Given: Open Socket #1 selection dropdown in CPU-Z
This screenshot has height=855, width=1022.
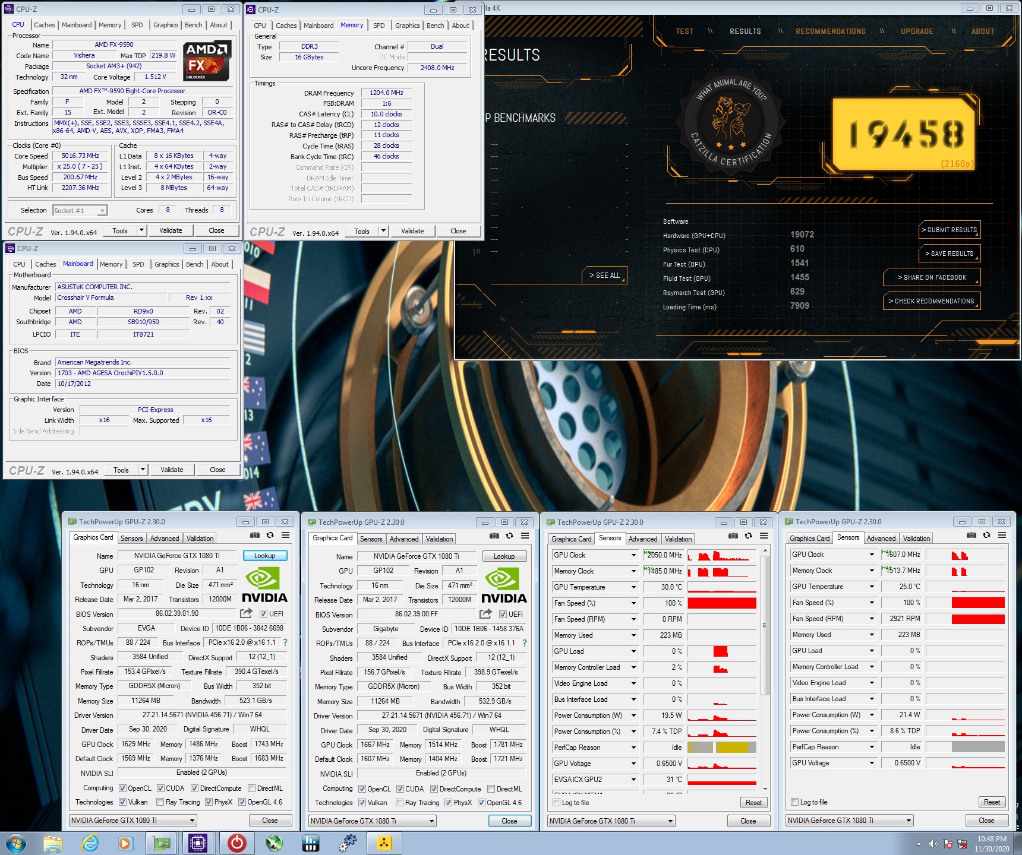Looking at the screenshot, I should (102, 210).
